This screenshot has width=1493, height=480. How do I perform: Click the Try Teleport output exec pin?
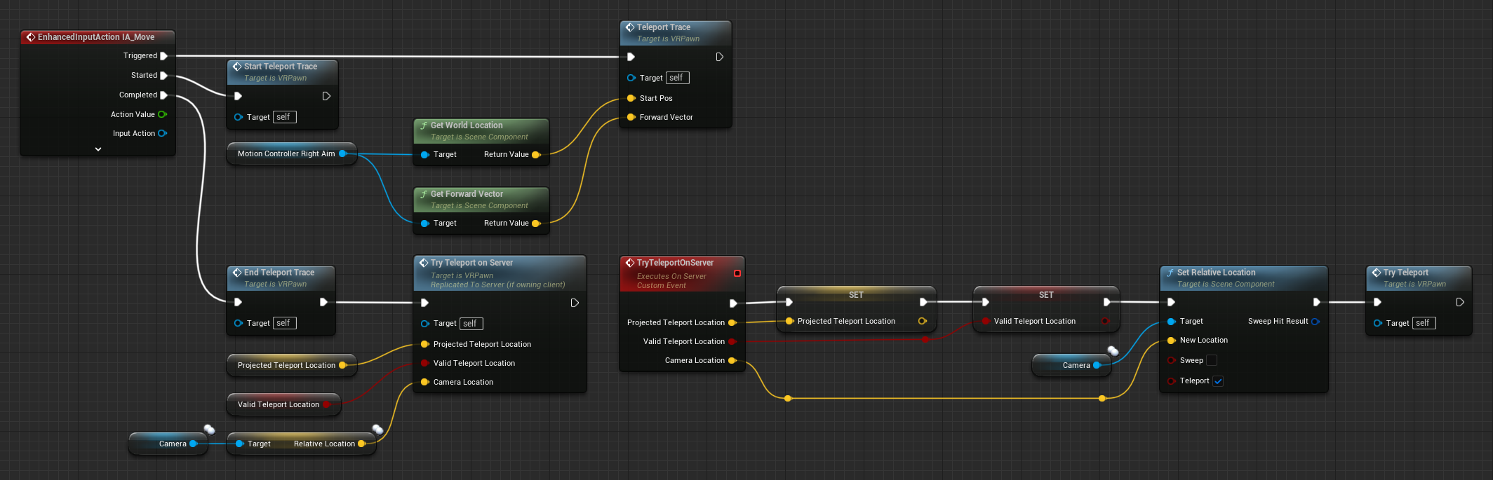(1460, 302)
